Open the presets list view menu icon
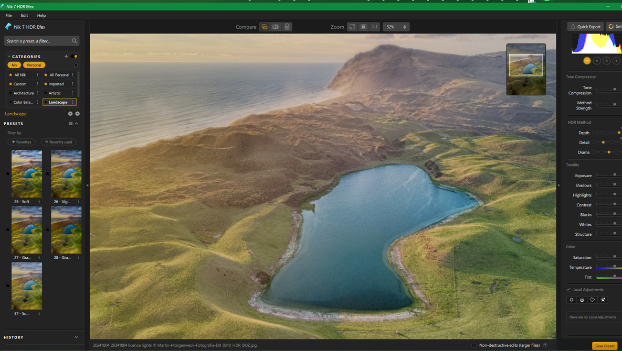Image resolution: width=622 pixels, height=351 pixels. click(x=71, y=124)
